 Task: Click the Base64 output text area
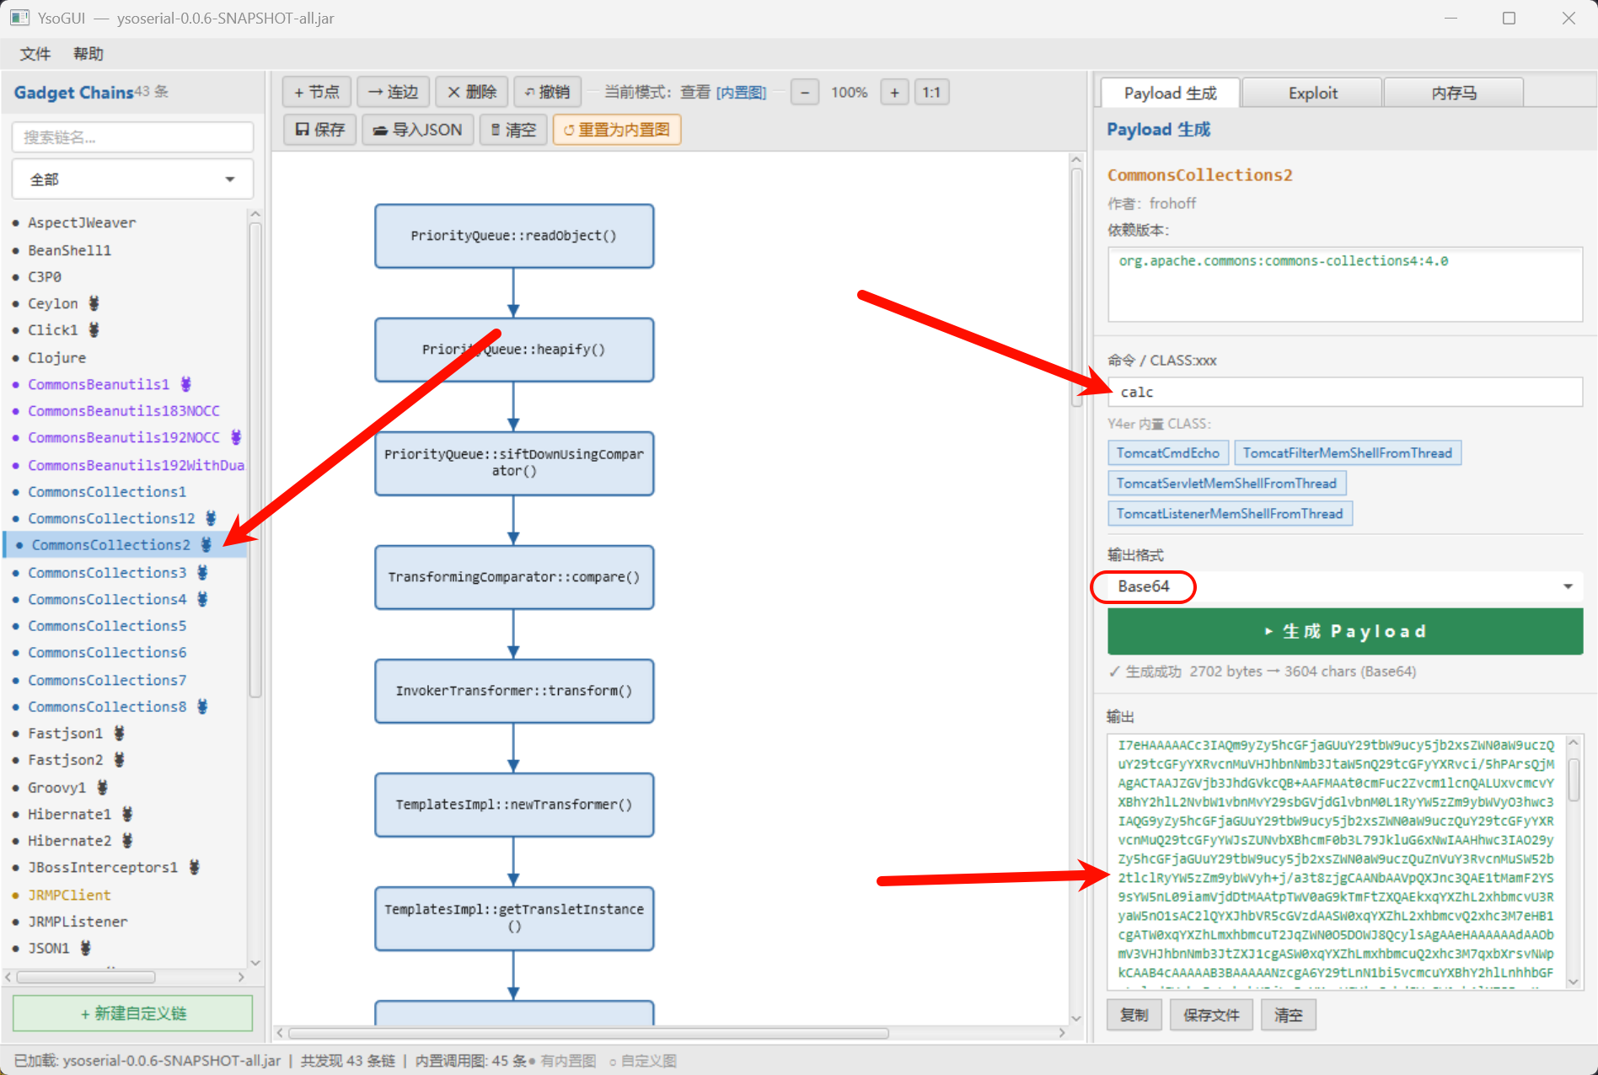point(1336,862)
